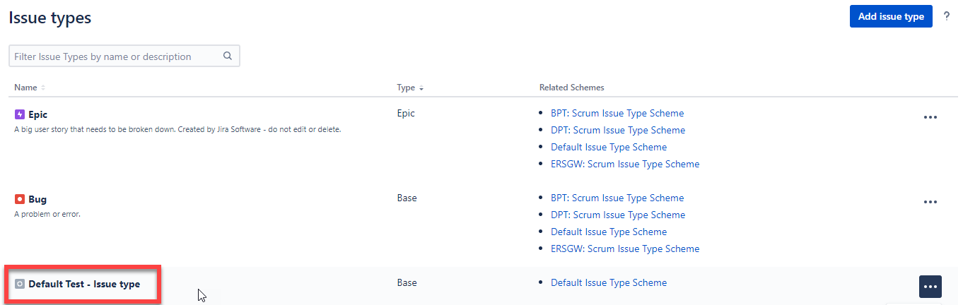Open Default Issue Type Scheme under Bug
Image resolution: width=963 pixels, height=305 pixels.
(609, 232)
